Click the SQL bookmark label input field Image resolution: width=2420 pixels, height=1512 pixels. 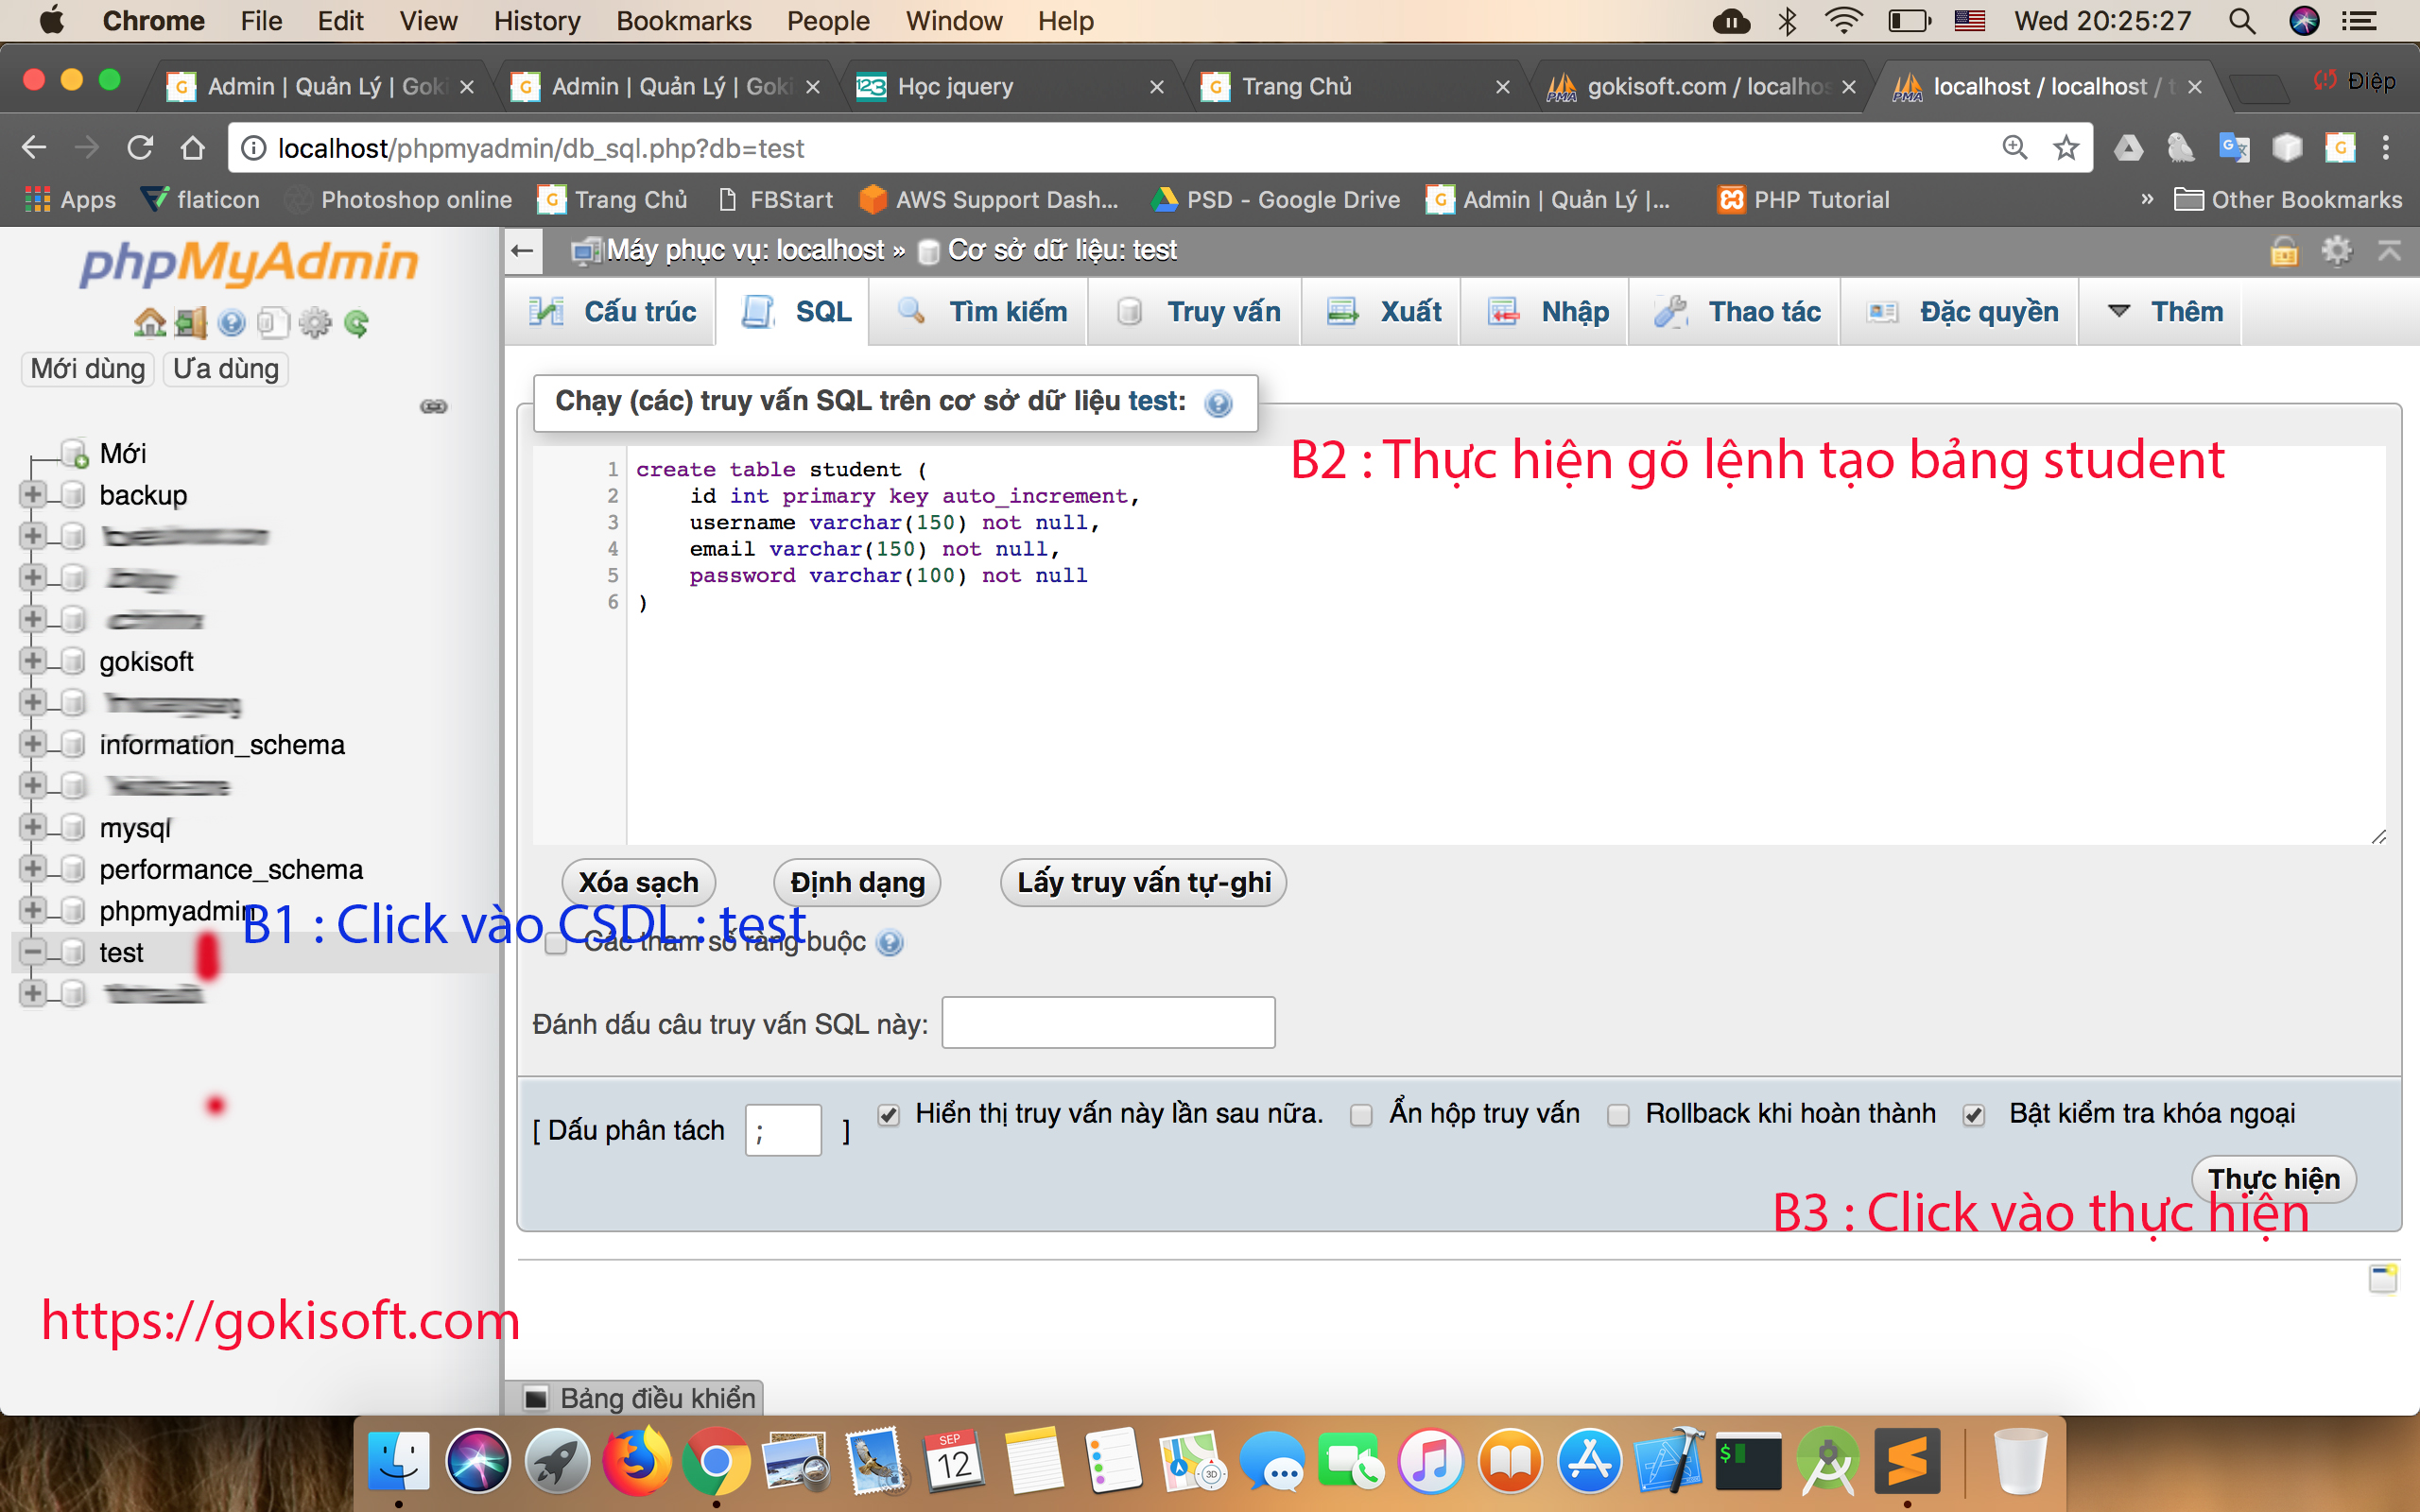1108,1023
